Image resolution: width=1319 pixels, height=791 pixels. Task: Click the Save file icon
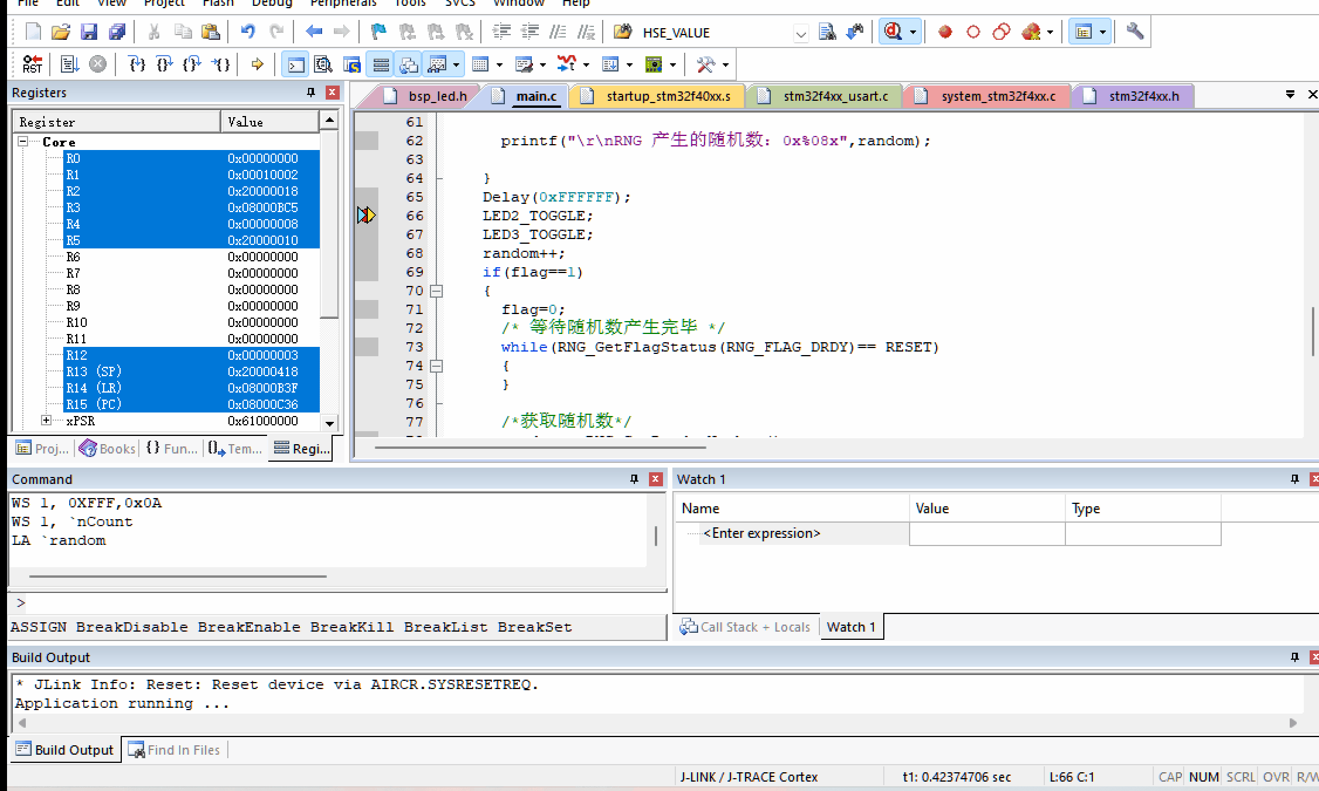[88, 32]
